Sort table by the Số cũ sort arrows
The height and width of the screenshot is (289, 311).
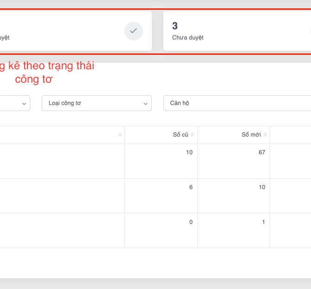click(193, 135)
